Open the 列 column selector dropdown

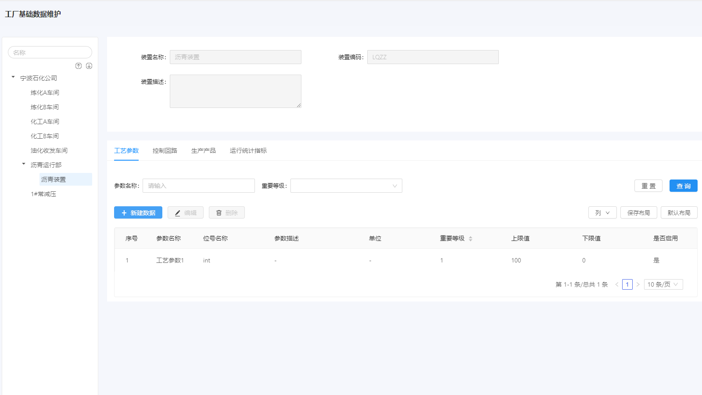pos(602,213)
